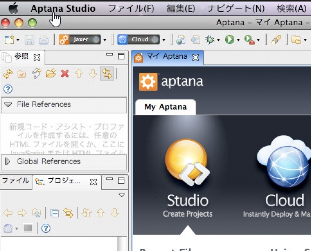The height and width of the screenshot is (251, 311).
Task: Click the Debug bug icon
Action: coord(210,39)
